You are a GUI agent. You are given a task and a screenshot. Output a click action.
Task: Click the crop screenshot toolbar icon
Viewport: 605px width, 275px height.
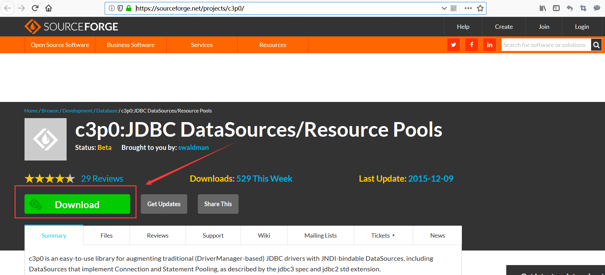583,8
